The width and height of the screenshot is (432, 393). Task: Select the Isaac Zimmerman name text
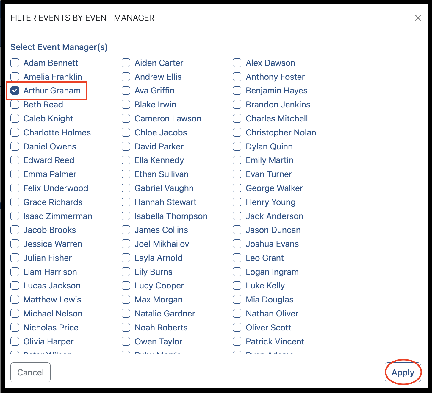coord(58,216)
